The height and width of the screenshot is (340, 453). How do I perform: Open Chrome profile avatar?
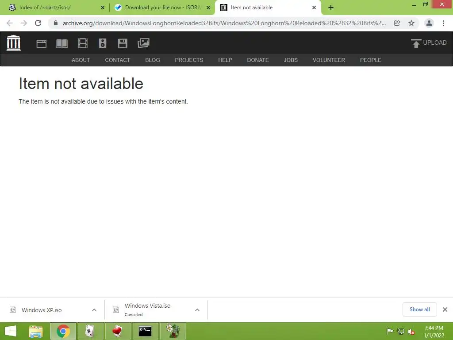coord(429,23)
